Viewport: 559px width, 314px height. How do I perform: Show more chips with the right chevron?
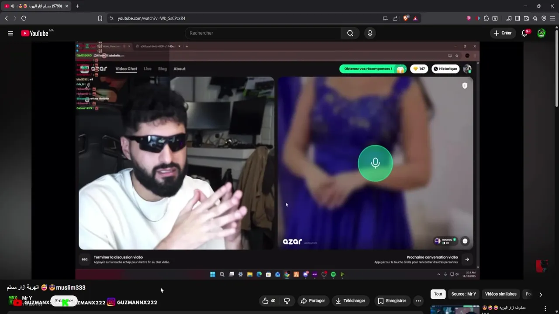[x=540, y=295]
